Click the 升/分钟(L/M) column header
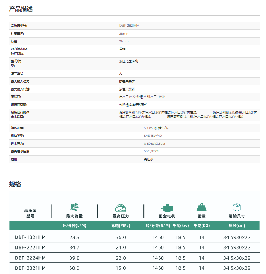This screenshot has height=274, width=266. coord(74,226)
